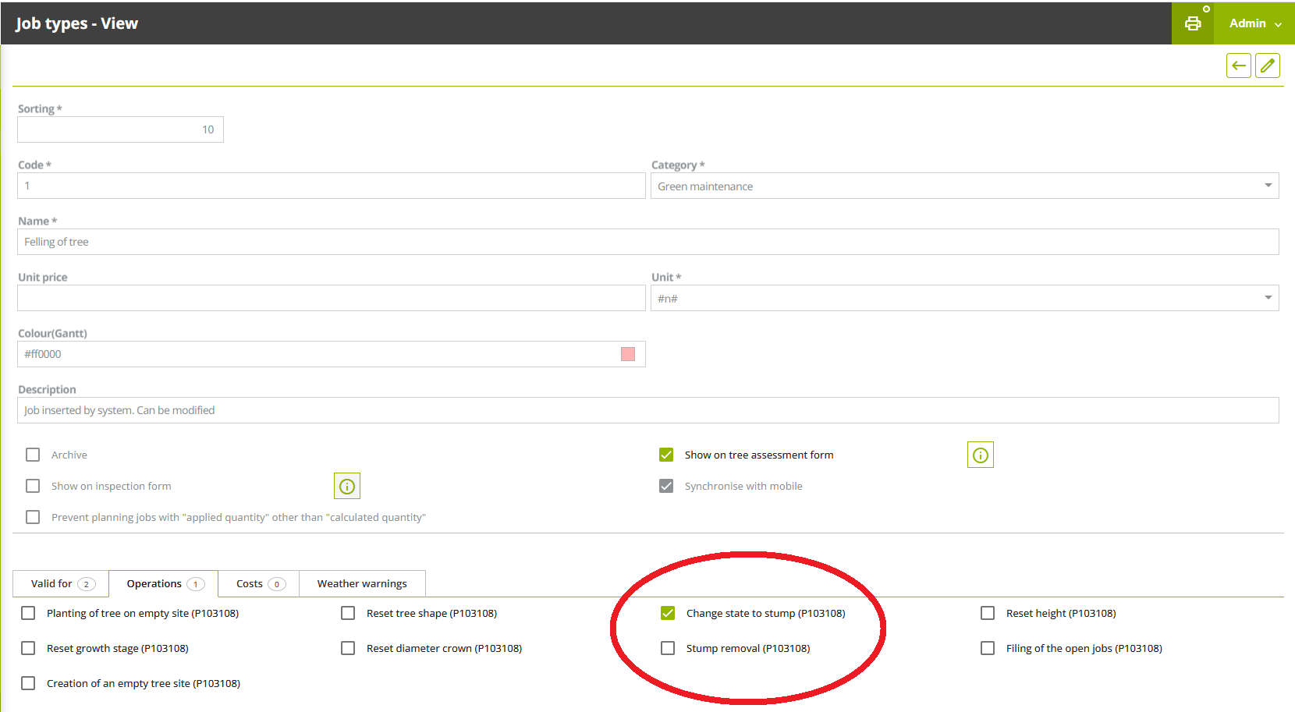This screenshot has width=1295, height=712.
Task: Click info icon beside Show on tree assessment form
Action: click(x=980, y=455)
